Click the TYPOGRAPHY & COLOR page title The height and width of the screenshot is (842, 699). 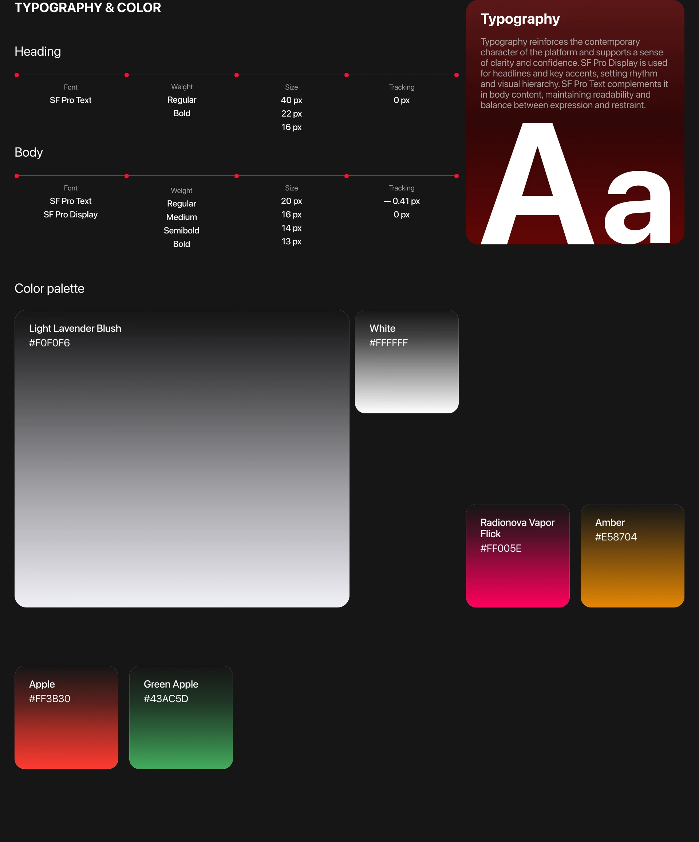pos(88,8)
